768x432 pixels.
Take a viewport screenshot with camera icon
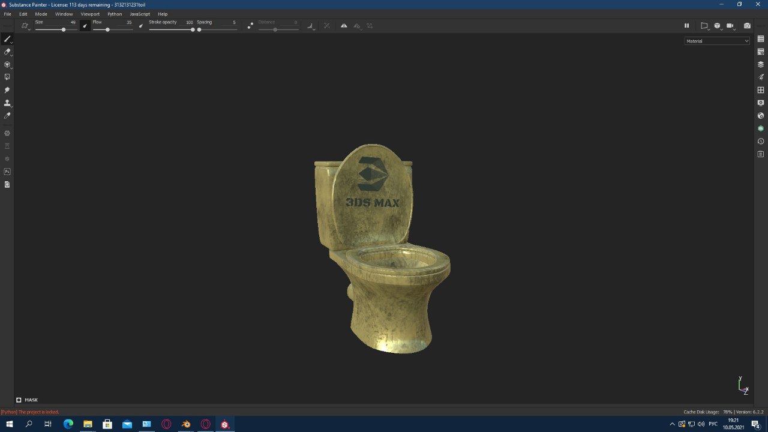(x=747, y=26)
